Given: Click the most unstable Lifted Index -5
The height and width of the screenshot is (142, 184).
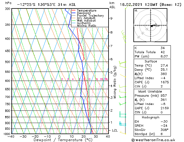Looking at the screenshot, I should click(163, 104).
